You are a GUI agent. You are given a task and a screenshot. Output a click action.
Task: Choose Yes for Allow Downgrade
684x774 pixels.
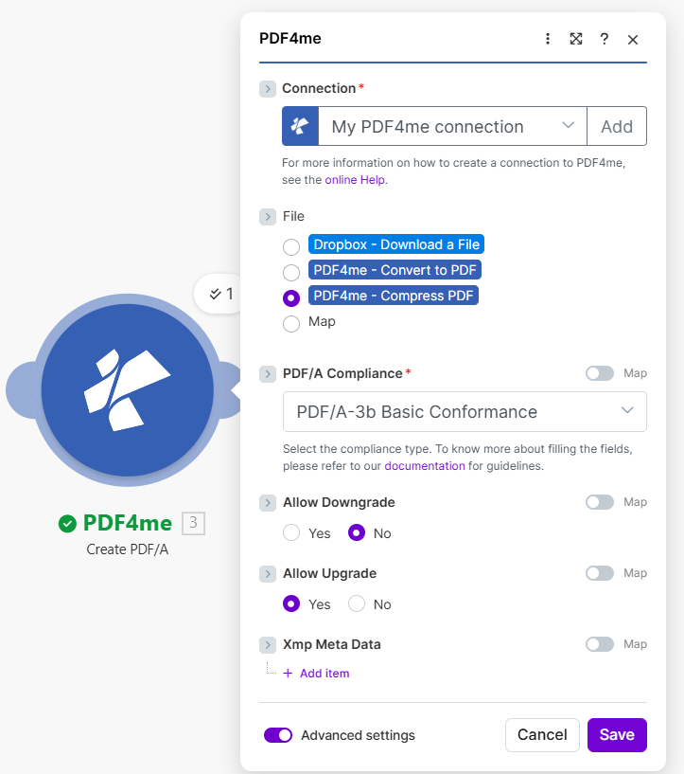(291, 532)
